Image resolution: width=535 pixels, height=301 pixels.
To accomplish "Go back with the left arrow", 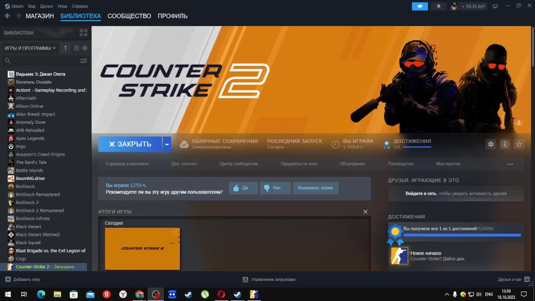I will click(x=8, y=16).
